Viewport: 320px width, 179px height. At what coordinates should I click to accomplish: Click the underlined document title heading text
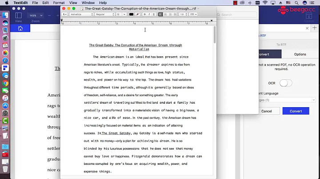(136, 47)
